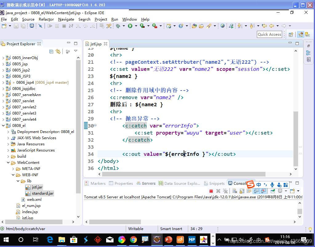The height and width of the screenshot is (247, 315).
Task: Open the Navigate menu
Action: click(66, 19)
